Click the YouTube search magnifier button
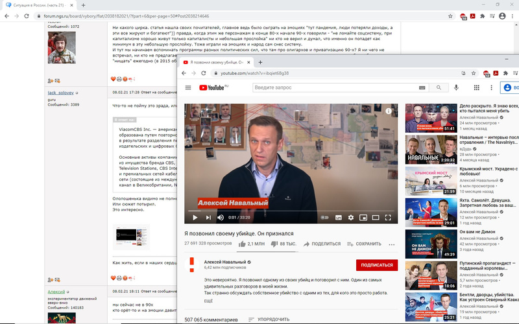This screenshot has height=324, width=519. (x=439, y=87)
